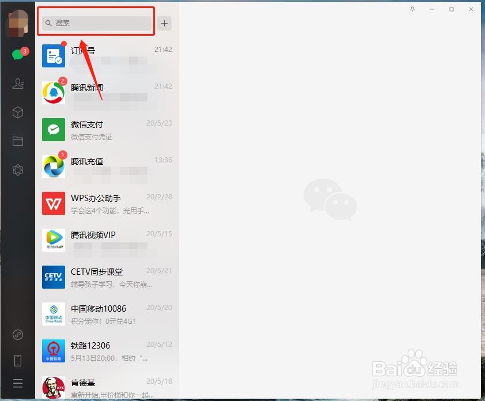Open the Favorites cube icon
This screenshot has width=485, height=401.
(x=18, y=112)
